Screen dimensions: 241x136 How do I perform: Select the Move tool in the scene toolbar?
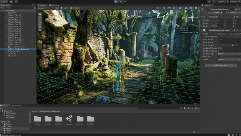pos(40,17)
